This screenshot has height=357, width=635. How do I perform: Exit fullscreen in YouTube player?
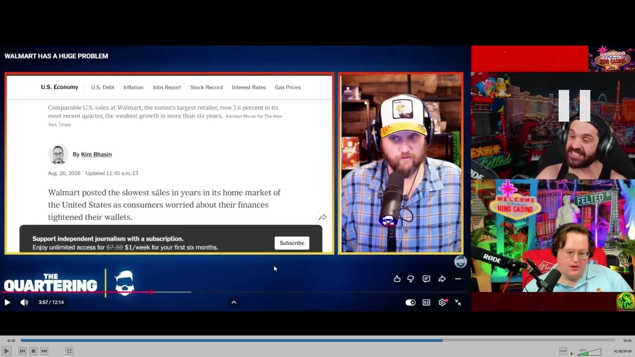pyautogui.click(x=458, y=302)
